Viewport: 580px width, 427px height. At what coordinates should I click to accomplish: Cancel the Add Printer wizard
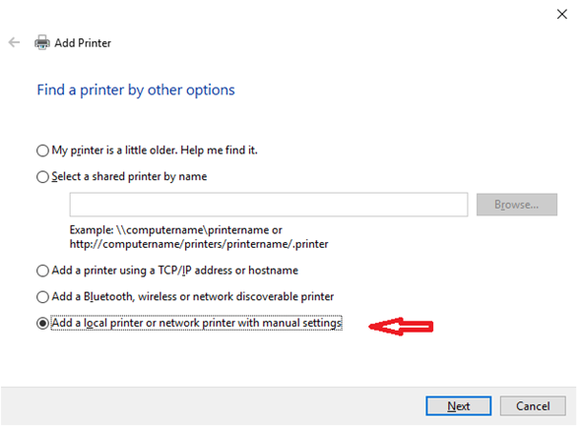pos(533,406)
